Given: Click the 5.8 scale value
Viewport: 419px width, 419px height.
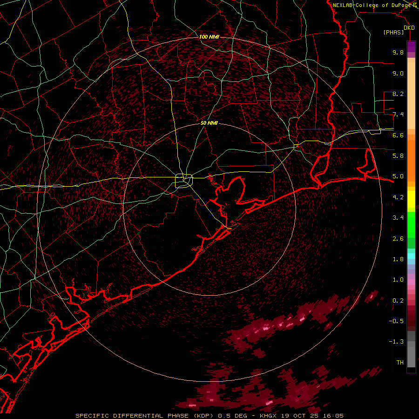Looking at the screenshot, I should [398, 155].
